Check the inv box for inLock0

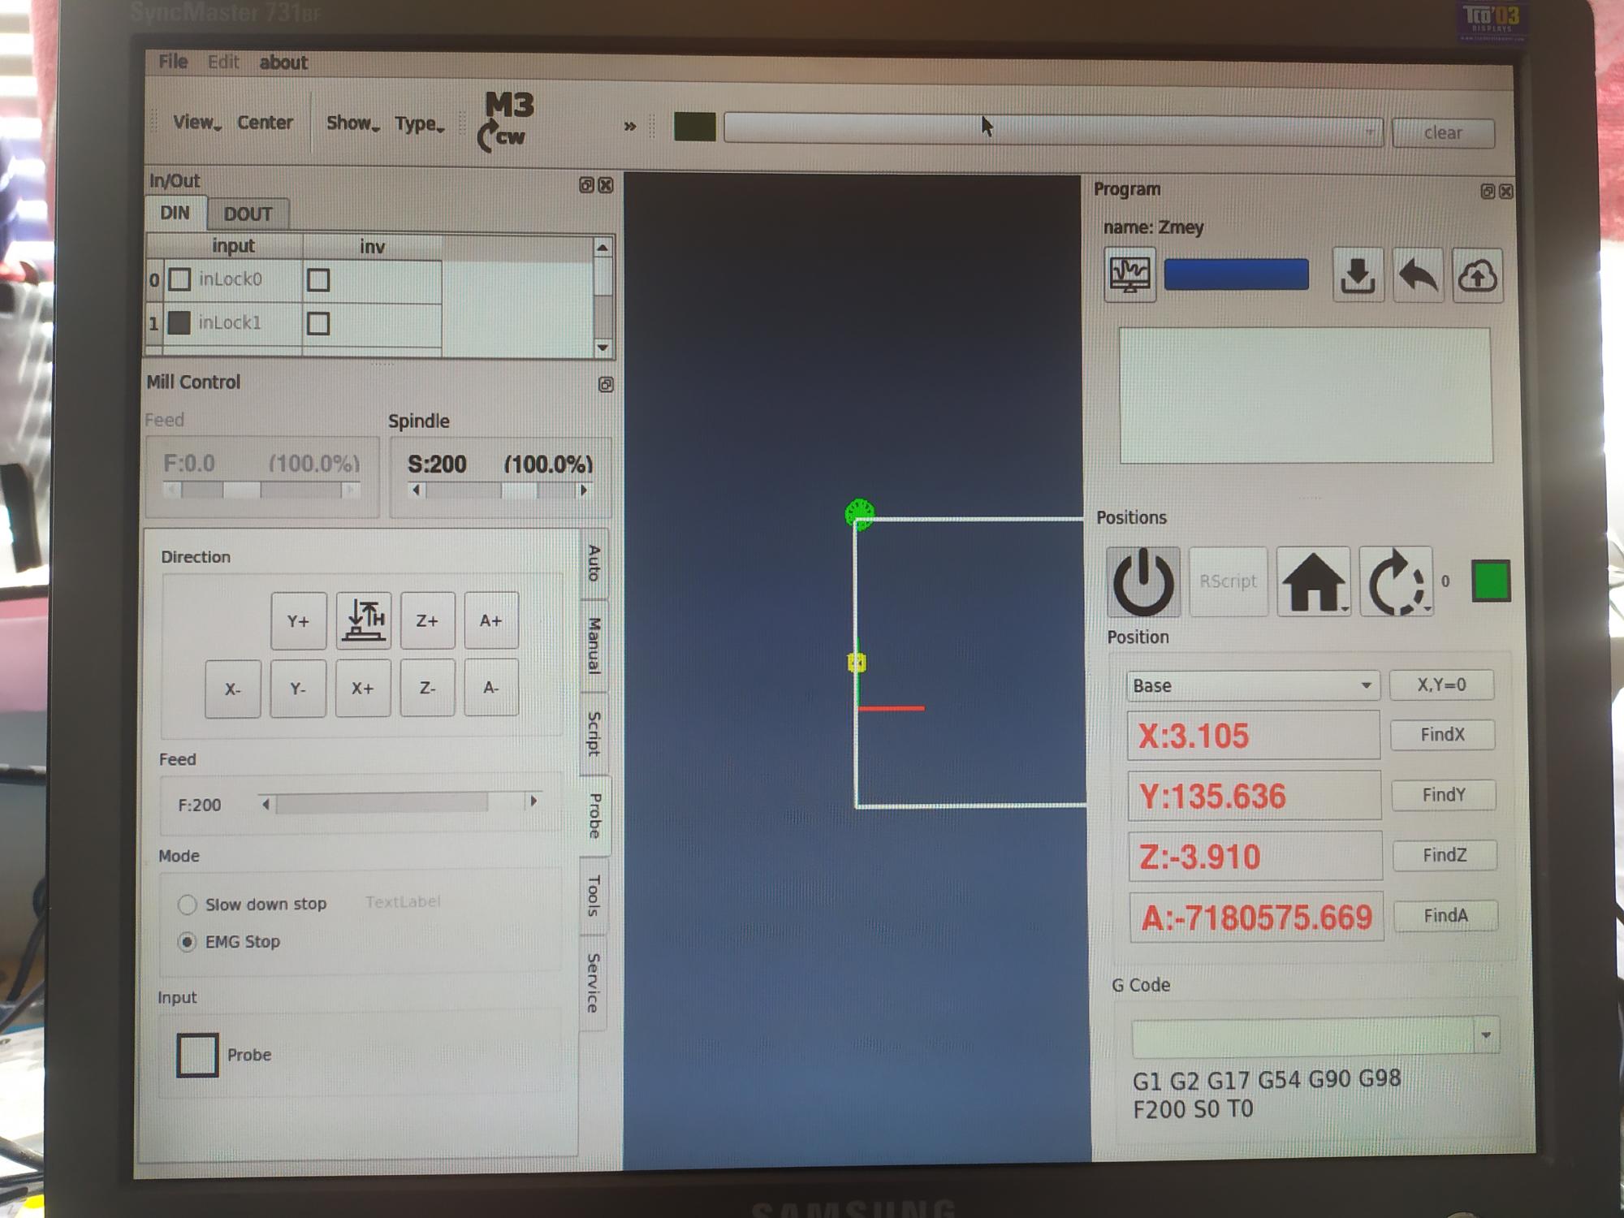click(318, 280)
